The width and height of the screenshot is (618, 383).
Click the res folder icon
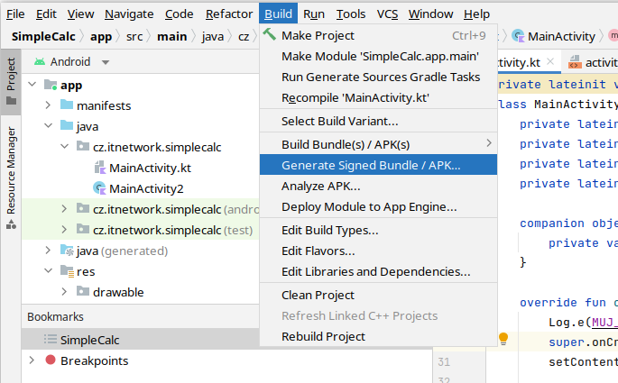[67, 271]
